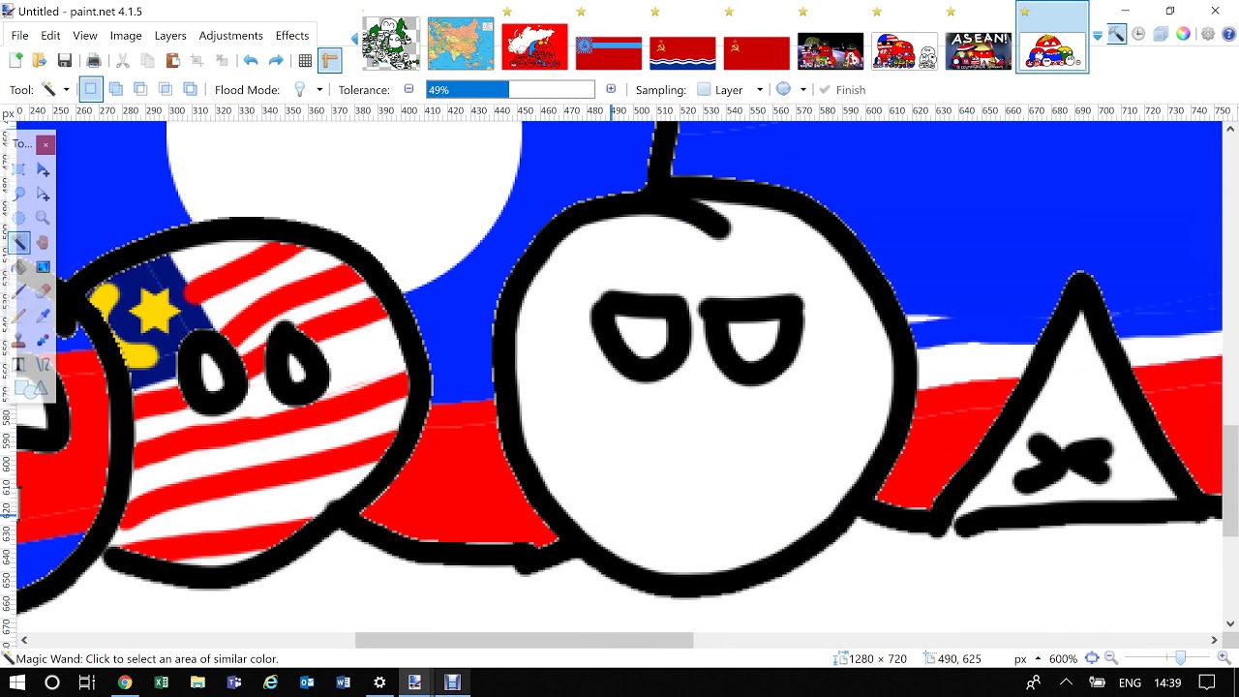Toggle the Tools window visibility
1239x697 pixels.
click(1117, 34)
